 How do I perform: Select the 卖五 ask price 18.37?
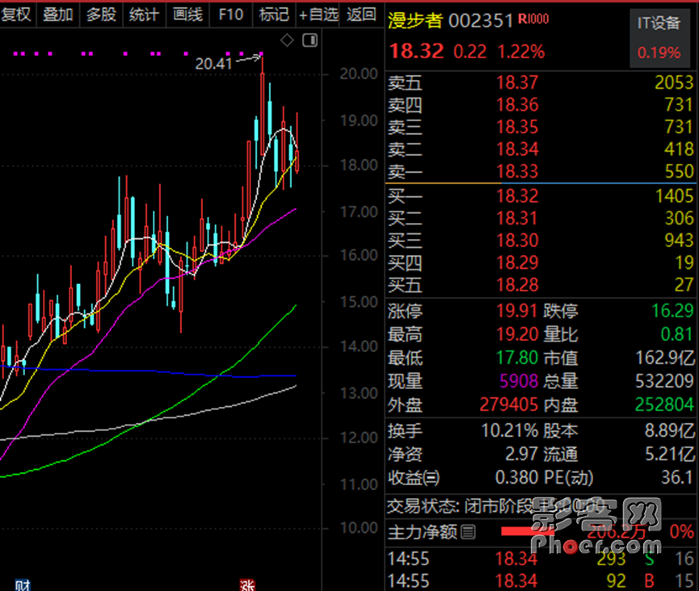click(517, 82)
